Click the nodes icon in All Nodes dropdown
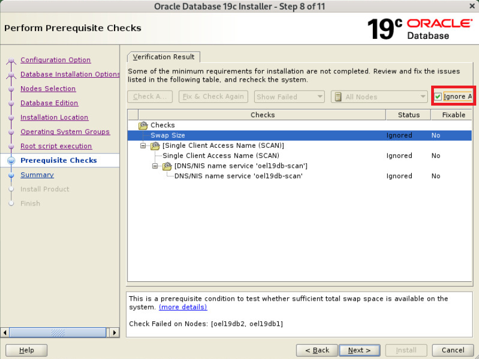 click(x=338, y=97)
